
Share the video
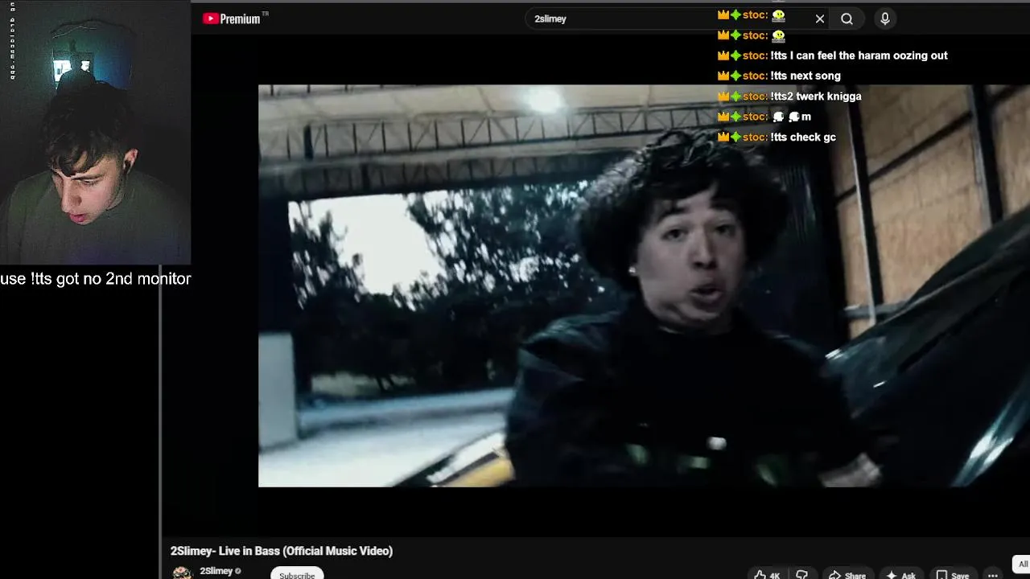847,574
